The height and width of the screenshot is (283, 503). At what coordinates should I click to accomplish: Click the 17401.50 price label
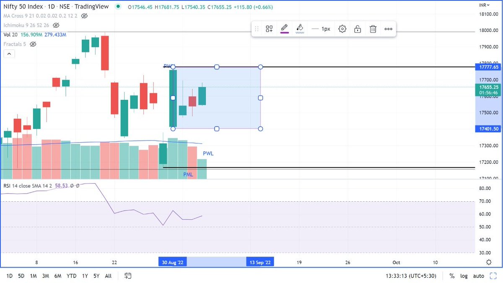click(487, 129)
